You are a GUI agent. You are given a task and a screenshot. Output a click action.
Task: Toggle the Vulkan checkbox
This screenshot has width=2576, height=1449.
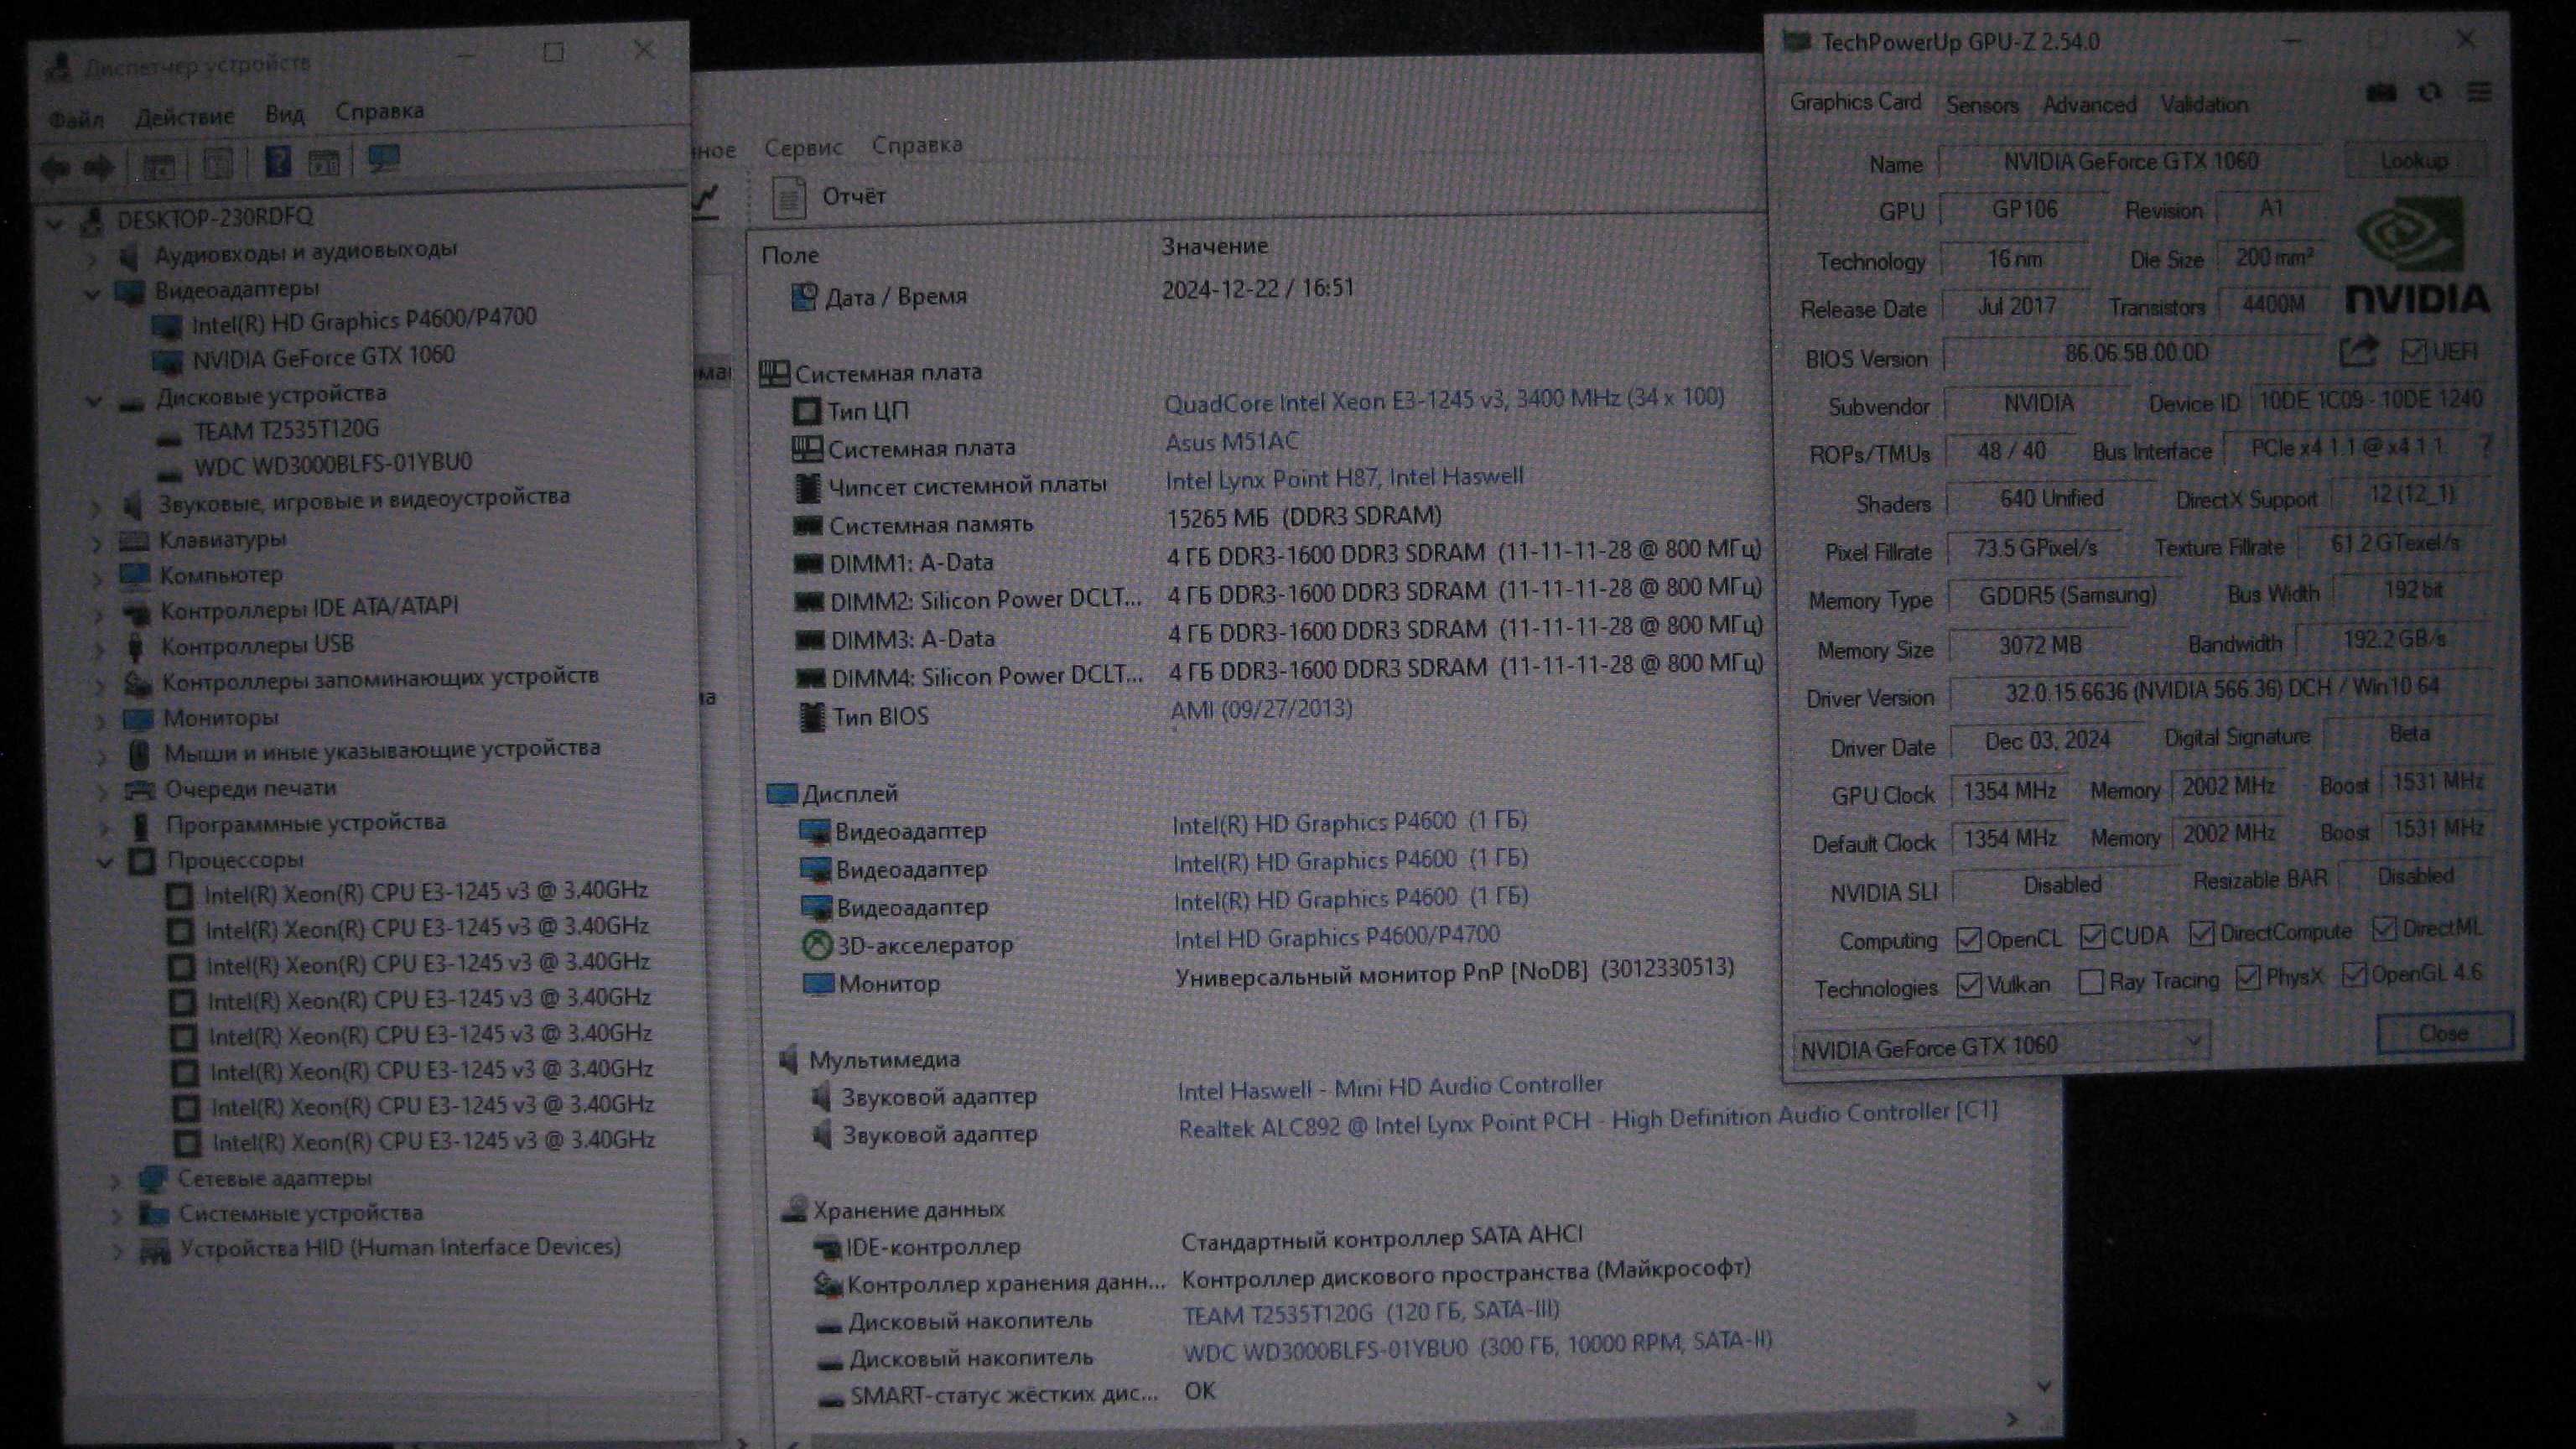1969,985
